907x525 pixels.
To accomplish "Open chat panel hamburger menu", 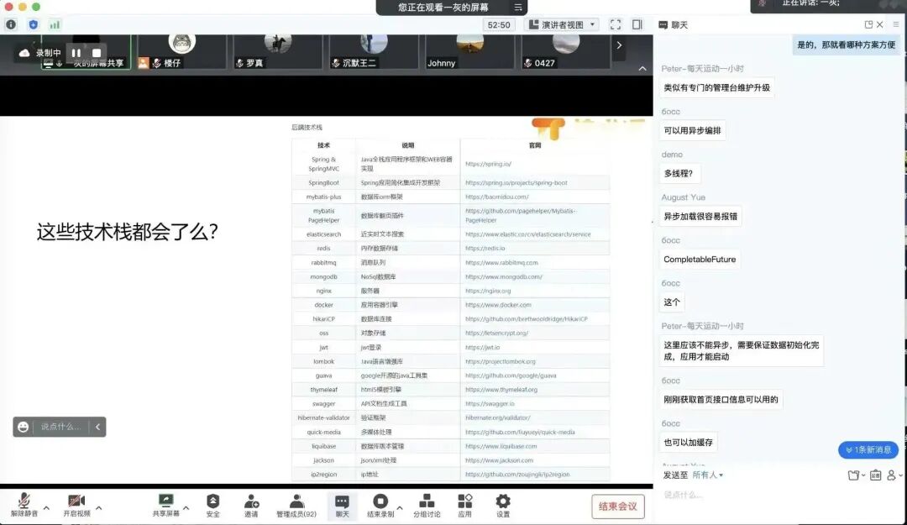I will 896,24.
